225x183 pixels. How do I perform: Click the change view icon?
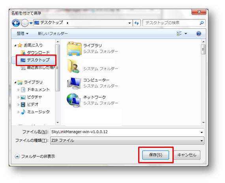pos(179,34)
